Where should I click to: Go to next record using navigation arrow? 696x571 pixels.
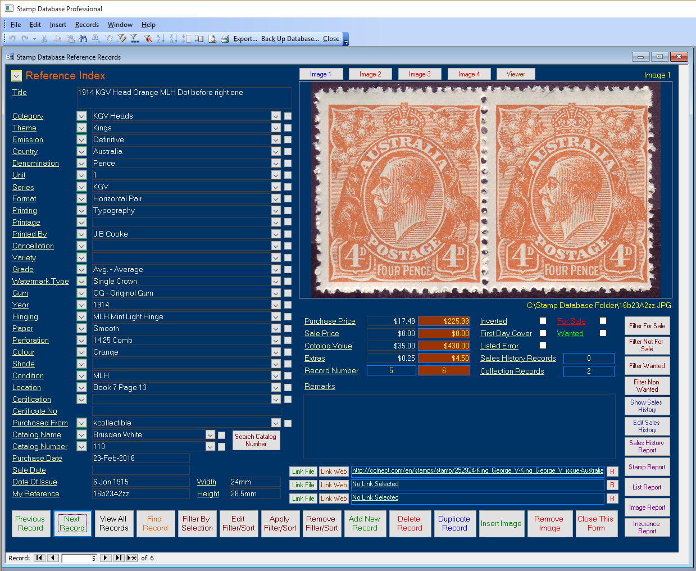(x=106, y=558)
